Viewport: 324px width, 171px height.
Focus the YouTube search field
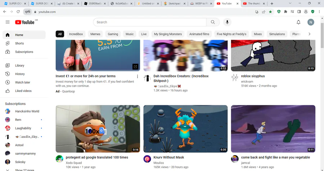[x=150, y=22]
